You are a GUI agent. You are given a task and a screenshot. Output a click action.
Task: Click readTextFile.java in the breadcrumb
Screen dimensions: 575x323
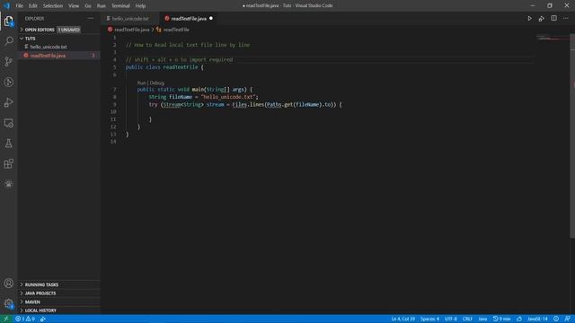tap(132, 30)
